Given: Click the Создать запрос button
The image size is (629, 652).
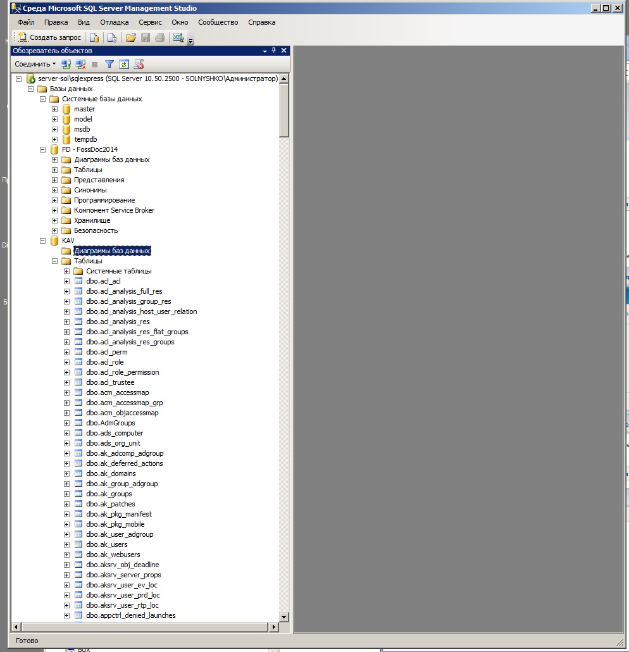Looking at the screenshot, I should click(x=49, y=37).
